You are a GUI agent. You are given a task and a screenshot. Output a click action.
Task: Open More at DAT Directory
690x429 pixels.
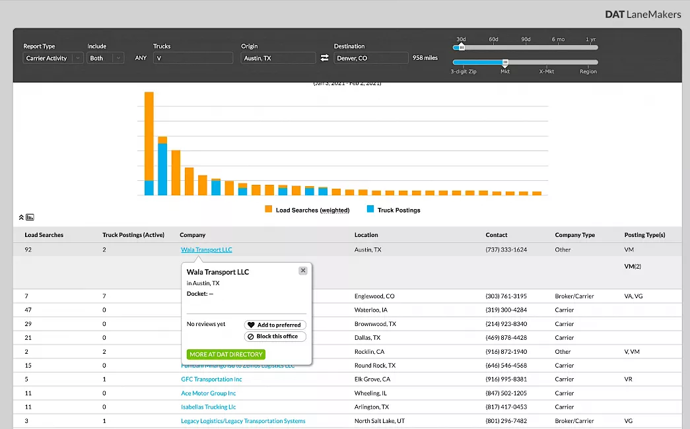(x=226, y=354)
